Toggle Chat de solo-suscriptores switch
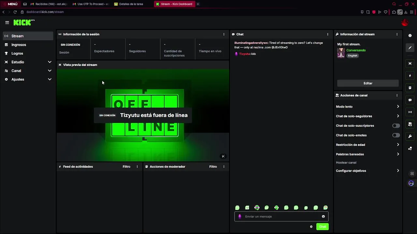417x234 pixels. tap(396, 126)
